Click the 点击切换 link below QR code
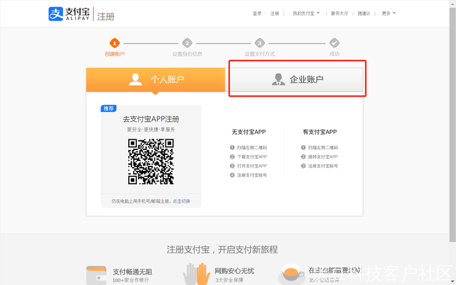This screenshot has height=285, width=456. click(x=181, y=201)
